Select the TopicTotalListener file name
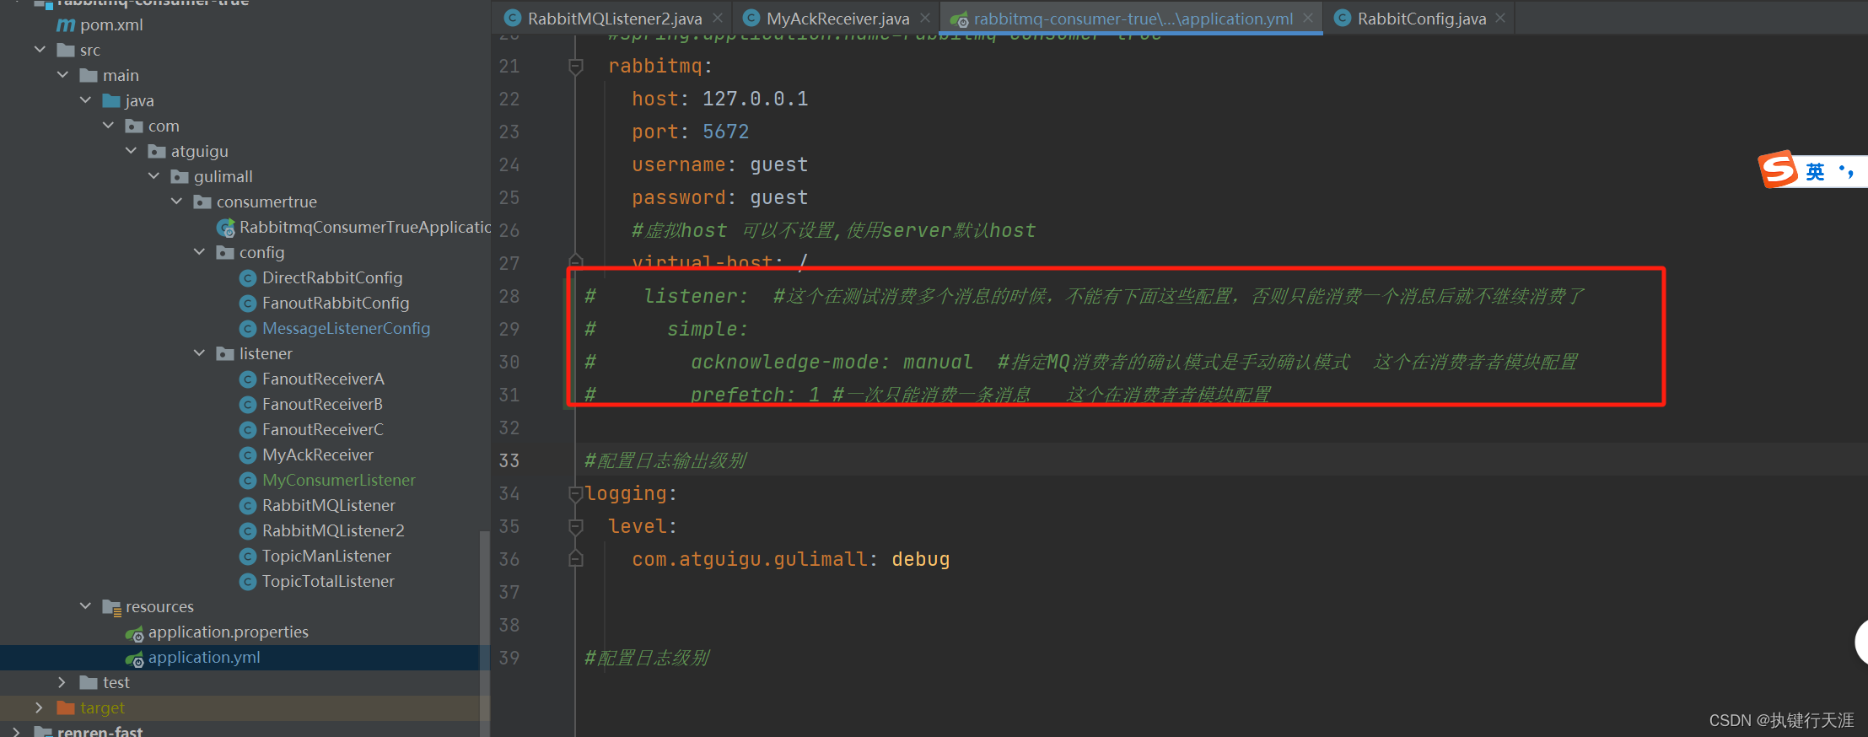 328,581
